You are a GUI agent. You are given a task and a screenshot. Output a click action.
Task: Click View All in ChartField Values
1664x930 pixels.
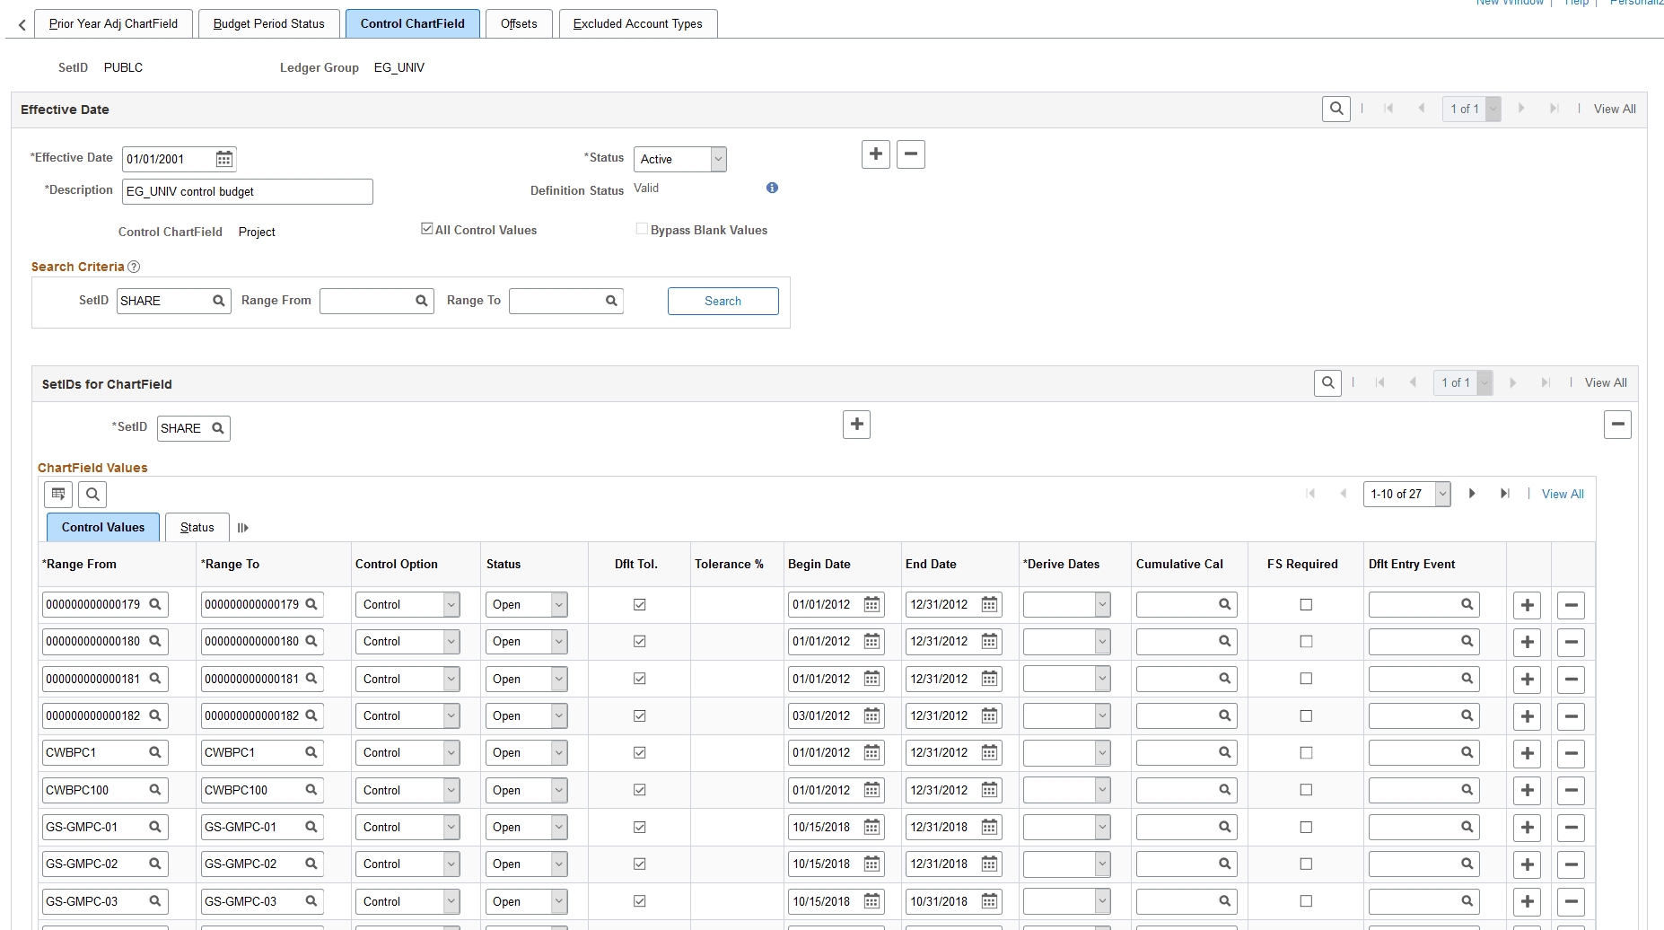[1562, 494]
